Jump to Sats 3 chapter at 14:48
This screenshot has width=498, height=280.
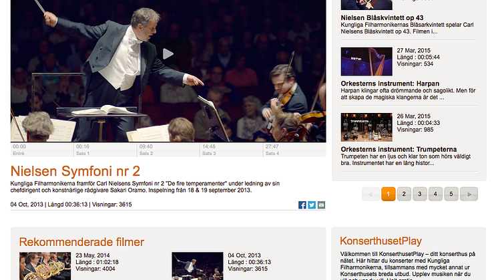click(x=232, y=150)
